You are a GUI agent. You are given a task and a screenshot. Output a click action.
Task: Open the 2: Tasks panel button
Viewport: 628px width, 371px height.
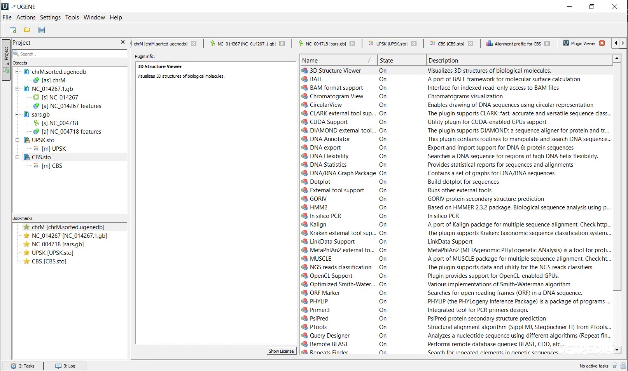23,366
